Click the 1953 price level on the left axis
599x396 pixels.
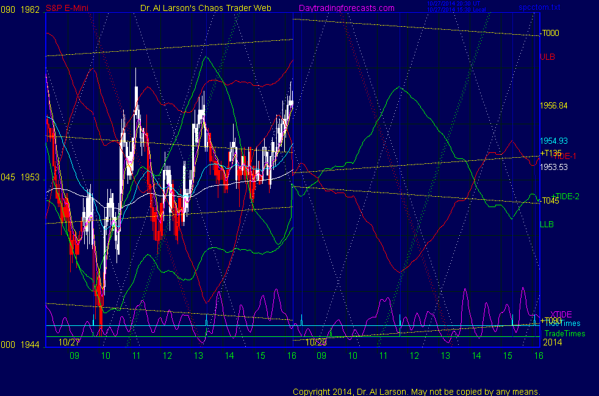click(x=30, y=177)
